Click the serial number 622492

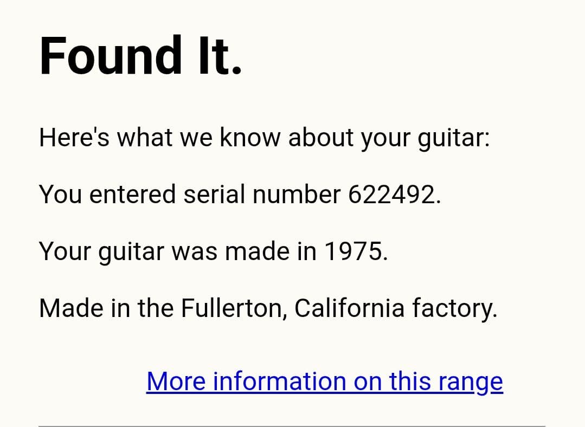(390, 195)
